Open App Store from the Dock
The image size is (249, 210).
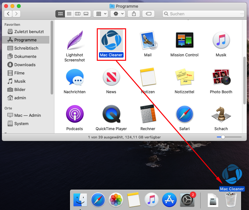[x=169, y=200]
